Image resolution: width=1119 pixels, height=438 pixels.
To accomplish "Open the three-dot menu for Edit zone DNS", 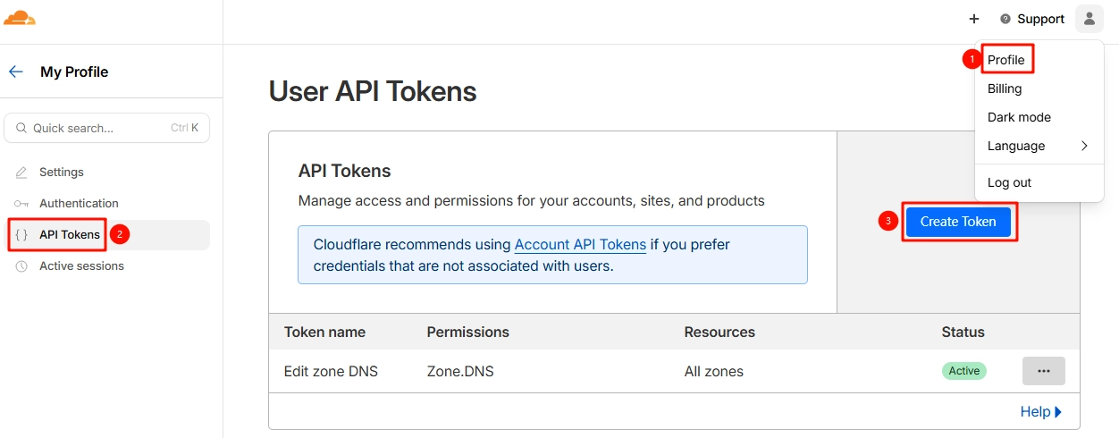I will click(x=1043, y=371).
